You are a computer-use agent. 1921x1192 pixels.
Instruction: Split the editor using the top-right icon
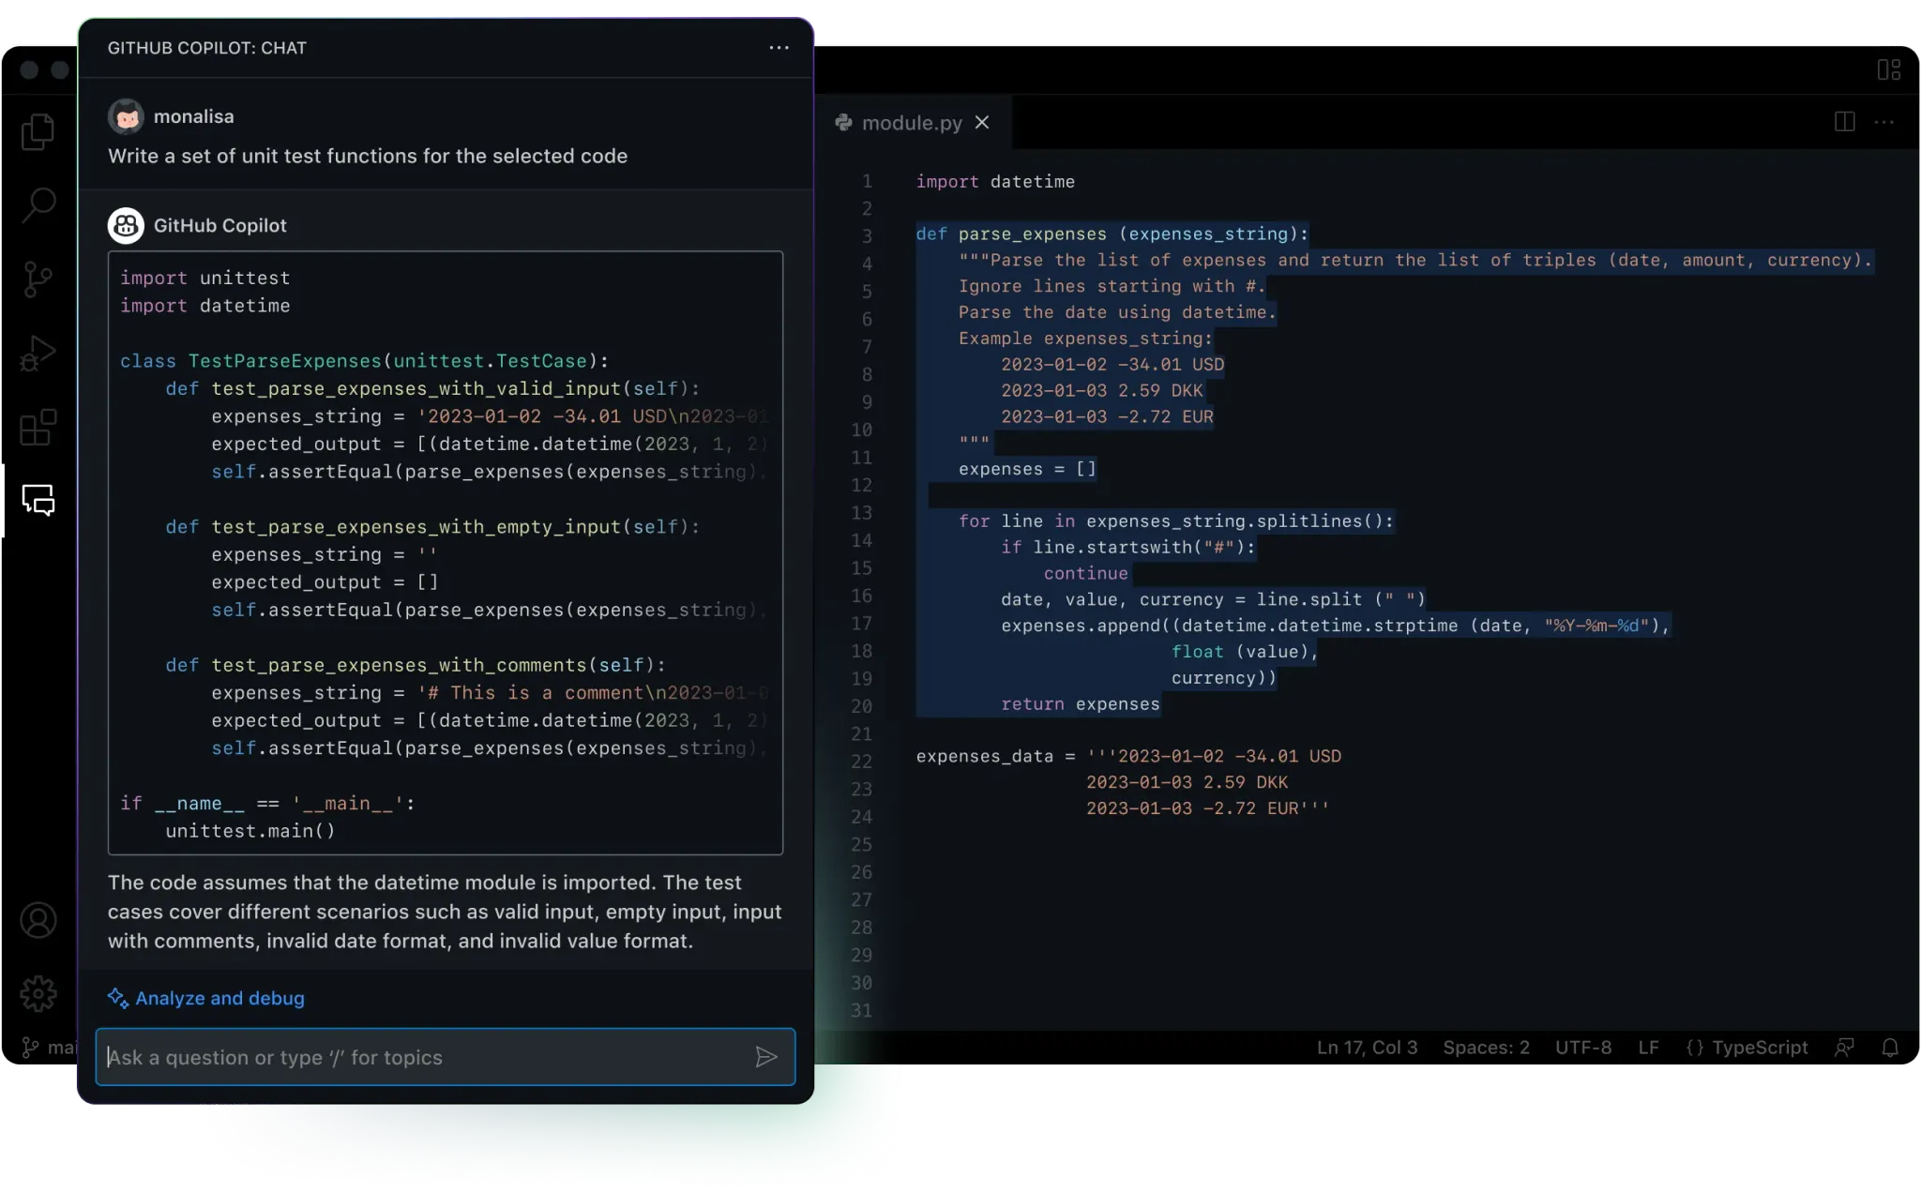[1843, 122]
